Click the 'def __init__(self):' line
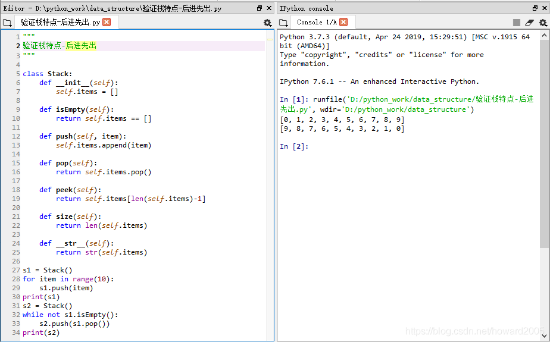550x342 pixels. click(x=79, y=83)
